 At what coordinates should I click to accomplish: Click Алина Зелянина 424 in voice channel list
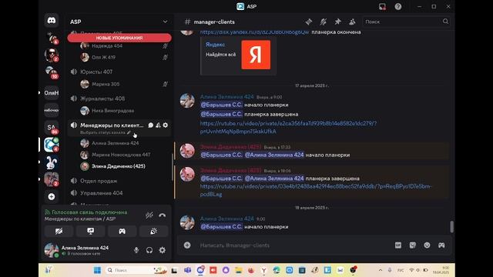tap(115, 143)
